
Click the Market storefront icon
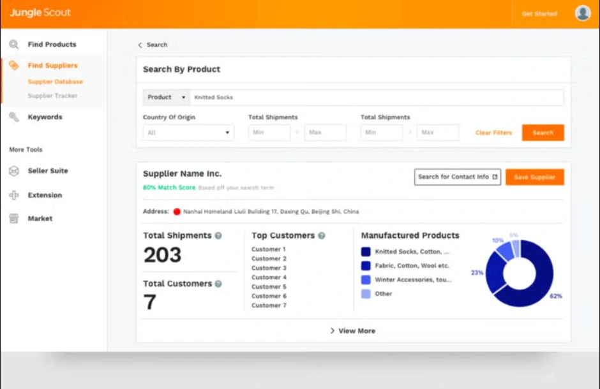14,219
